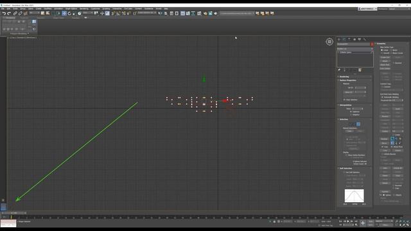This screenshot has width=411, height=231.
Task: Click the Undo icon in main toolbar
Action: pos(4,13)
